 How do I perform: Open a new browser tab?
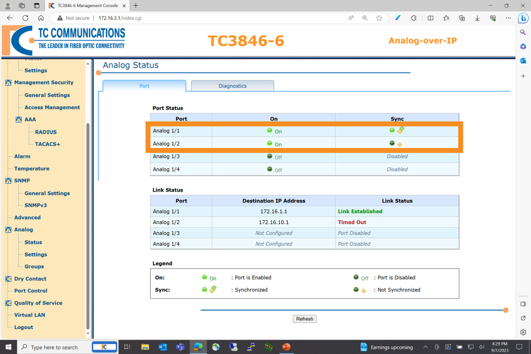(136, 5)
